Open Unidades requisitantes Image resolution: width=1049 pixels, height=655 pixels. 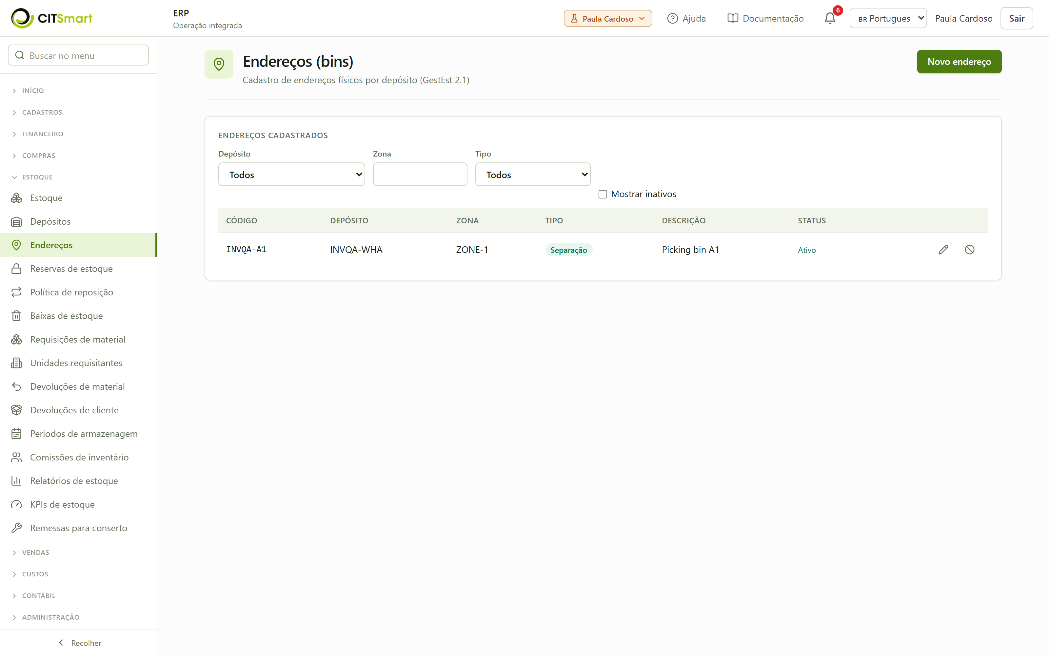click(x=78, y=363)
